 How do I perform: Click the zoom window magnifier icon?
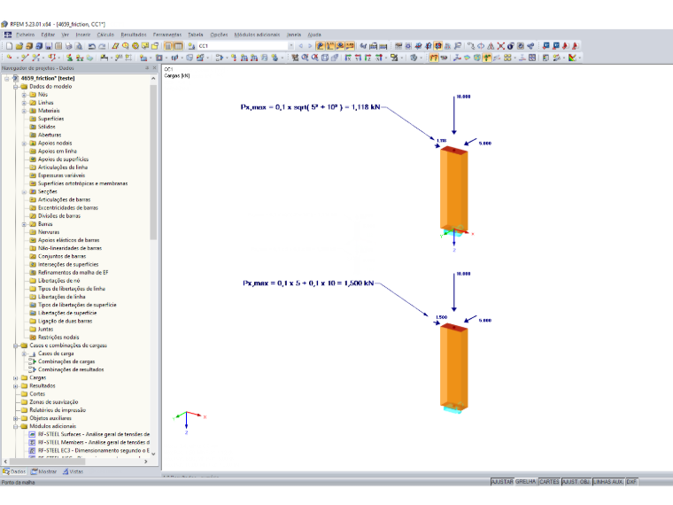point(305,58)
